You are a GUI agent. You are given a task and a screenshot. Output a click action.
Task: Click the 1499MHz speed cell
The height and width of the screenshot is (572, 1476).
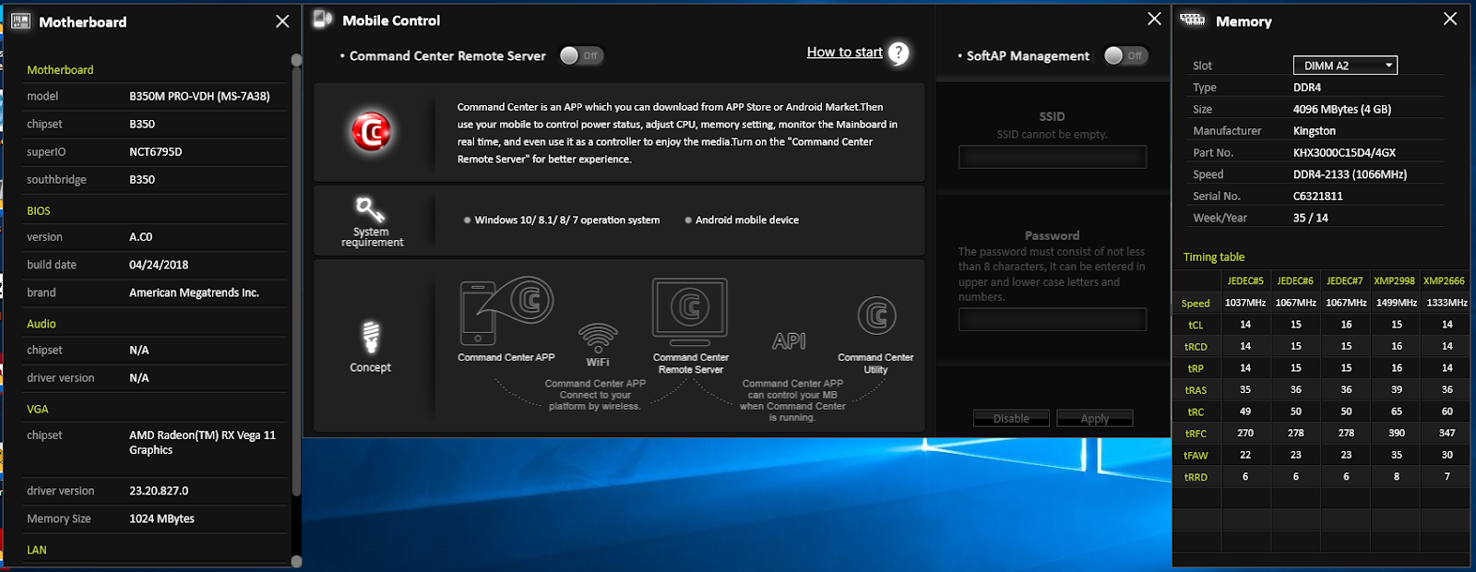pos(1397,303)
